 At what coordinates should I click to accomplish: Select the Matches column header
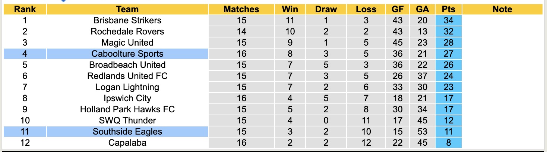(241, 9)
